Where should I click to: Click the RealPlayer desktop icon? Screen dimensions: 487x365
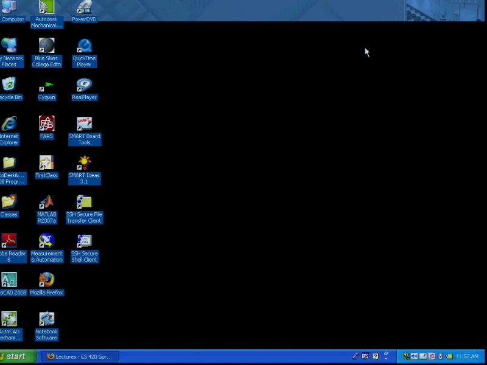point(84,86)
